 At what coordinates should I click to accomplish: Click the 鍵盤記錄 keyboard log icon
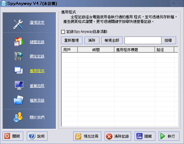pyautogui.click(x=18, y=42)
